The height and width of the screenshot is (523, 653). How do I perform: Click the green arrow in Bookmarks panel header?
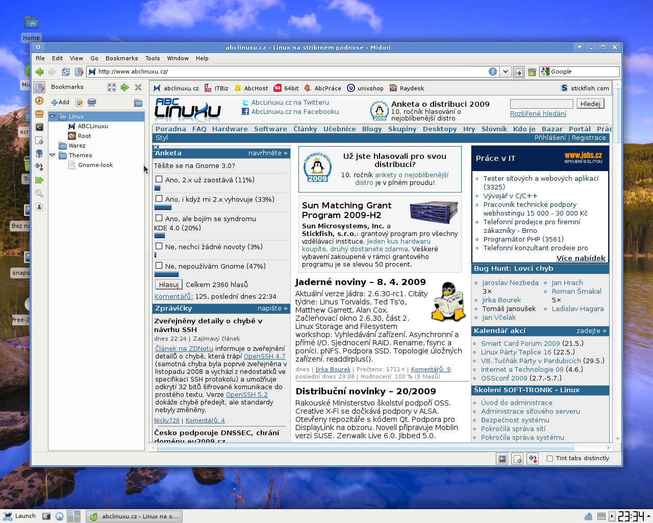(125, 87)
